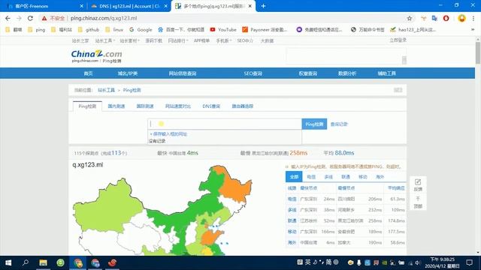Expand the 手机版 dropdown in the top strip
The image size is (481, 270).
click(224, 40)
